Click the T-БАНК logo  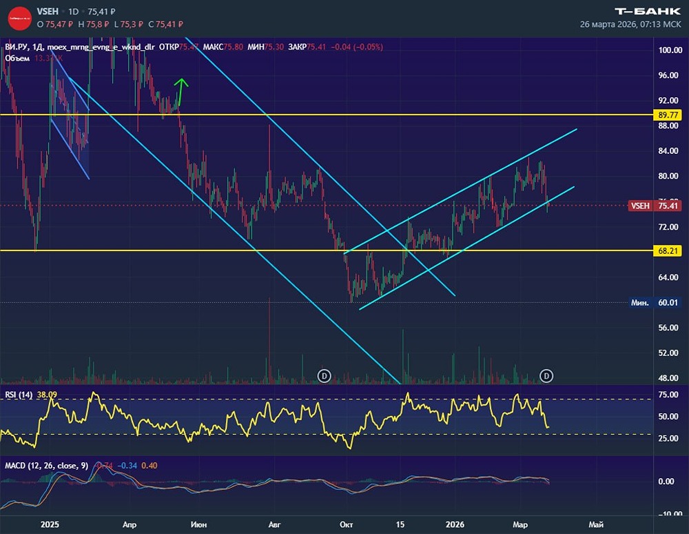coord(648,12)
